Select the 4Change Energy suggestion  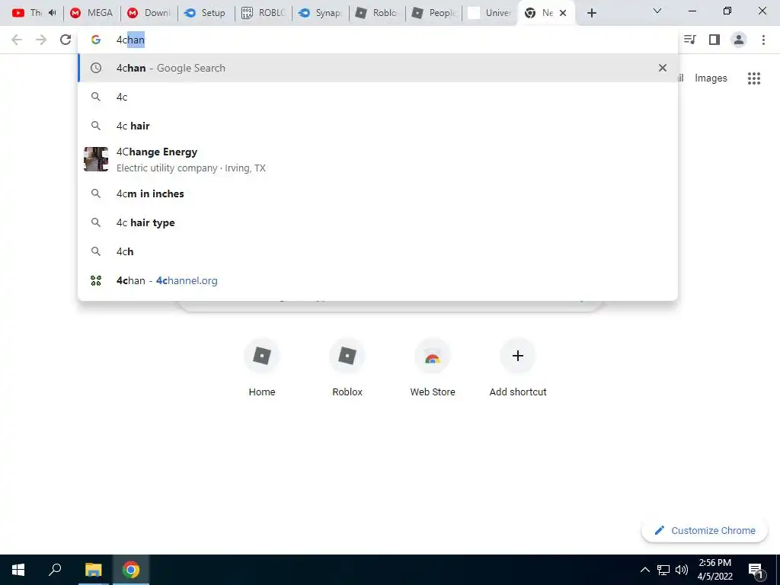tap(378, 160)
